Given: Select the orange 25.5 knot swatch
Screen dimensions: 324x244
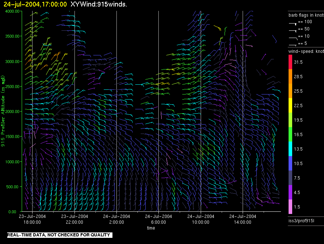Looking at the screenshot, I should 290,91.
